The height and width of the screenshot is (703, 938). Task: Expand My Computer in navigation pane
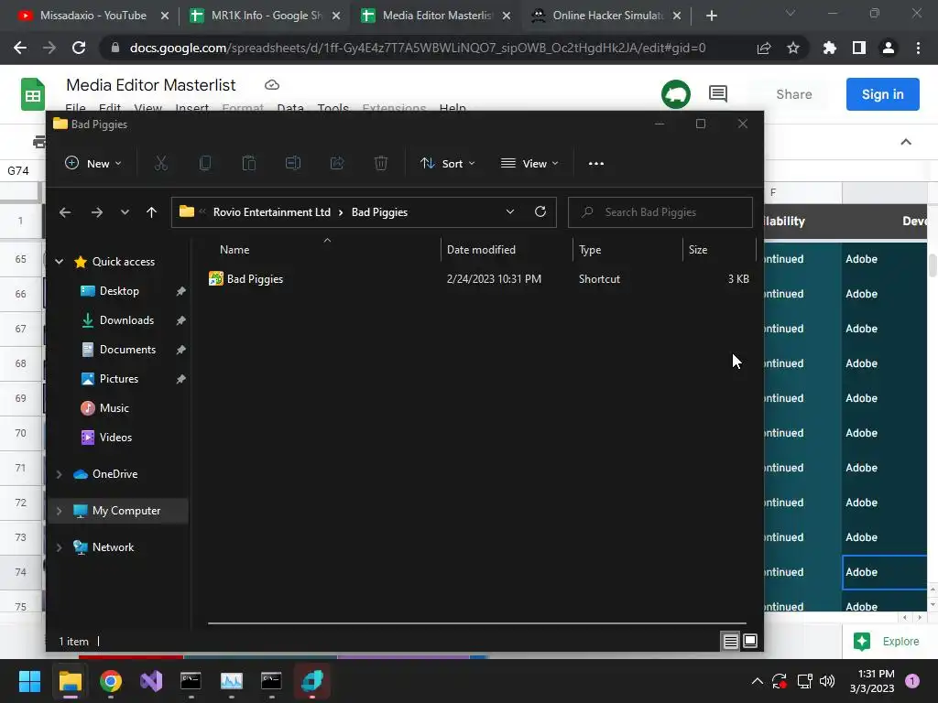pyautogui.click(x=60, y=511)
